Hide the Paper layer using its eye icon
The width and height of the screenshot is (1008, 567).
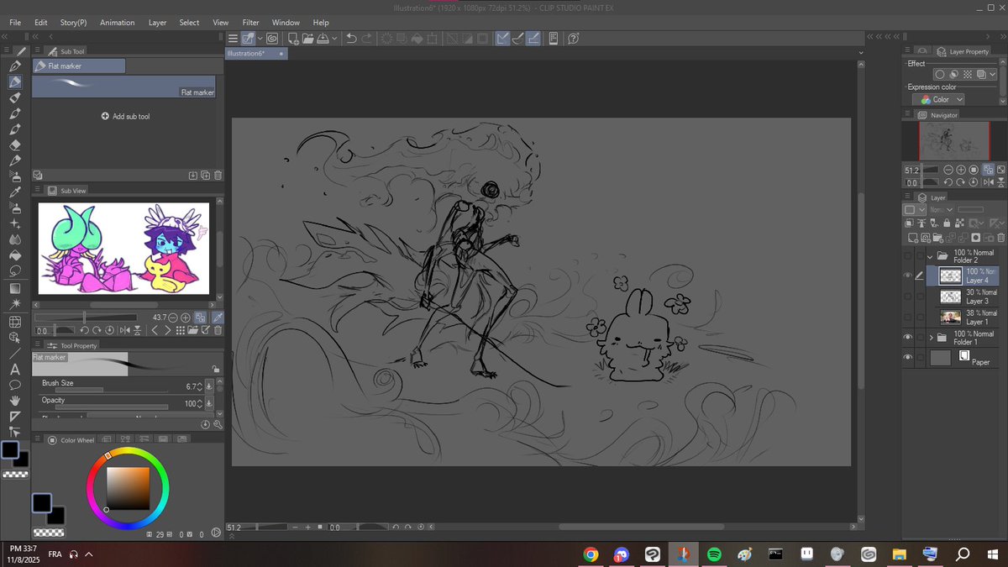[907, 358]
